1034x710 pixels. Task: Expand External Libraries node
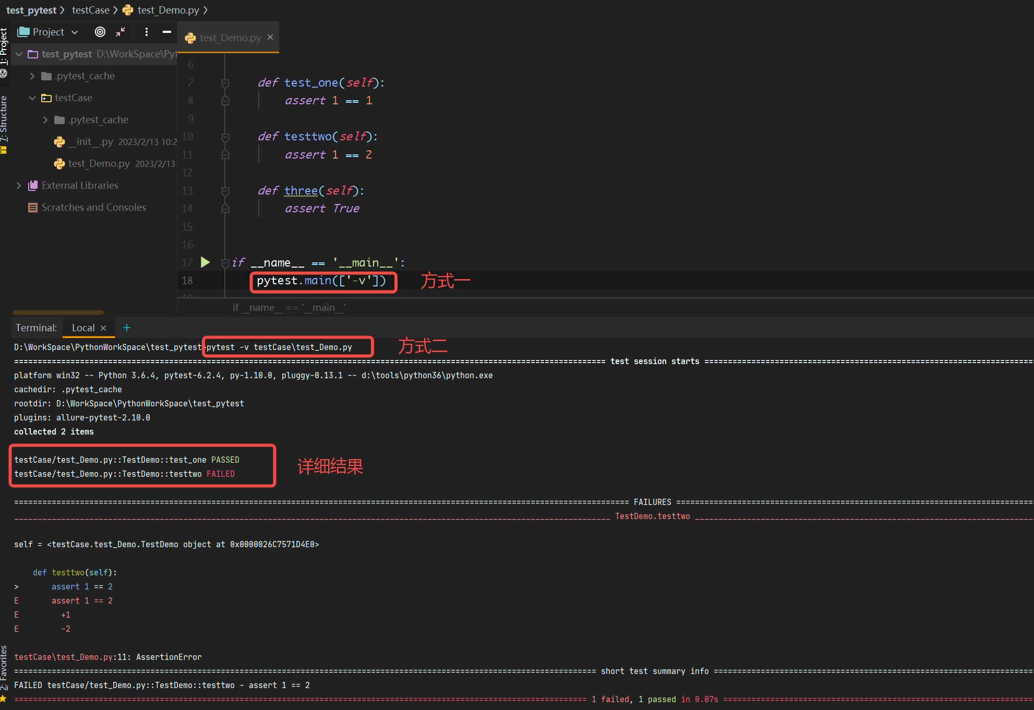19,186
